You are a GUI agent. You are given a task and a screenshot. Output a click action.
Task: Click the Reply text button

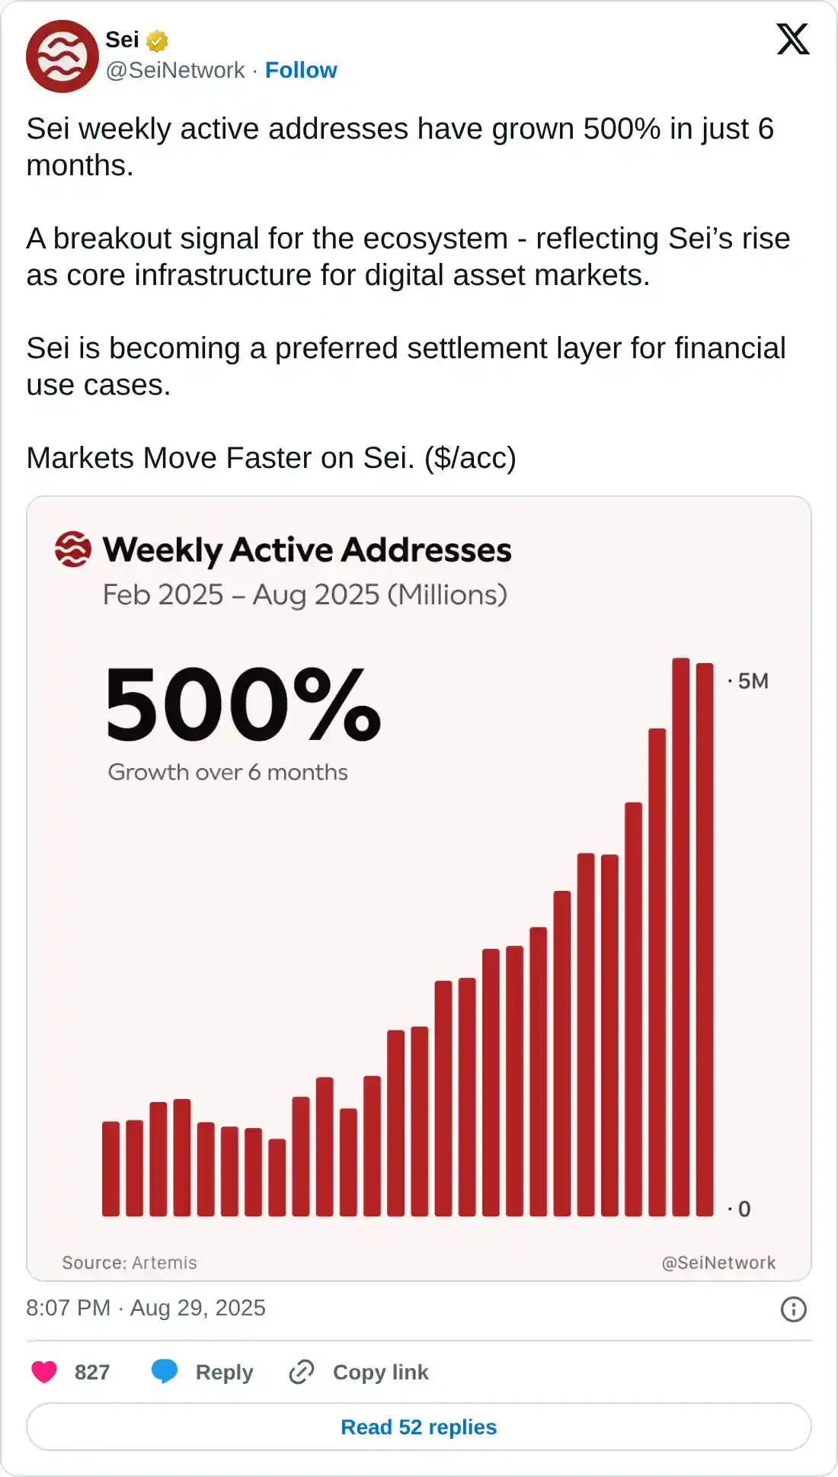click(x=224, y=1372)
